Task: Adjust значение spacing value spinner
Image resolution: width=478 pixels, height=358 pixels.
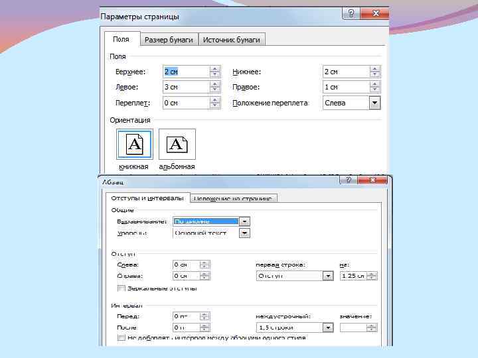Action: tap(372, 328)
